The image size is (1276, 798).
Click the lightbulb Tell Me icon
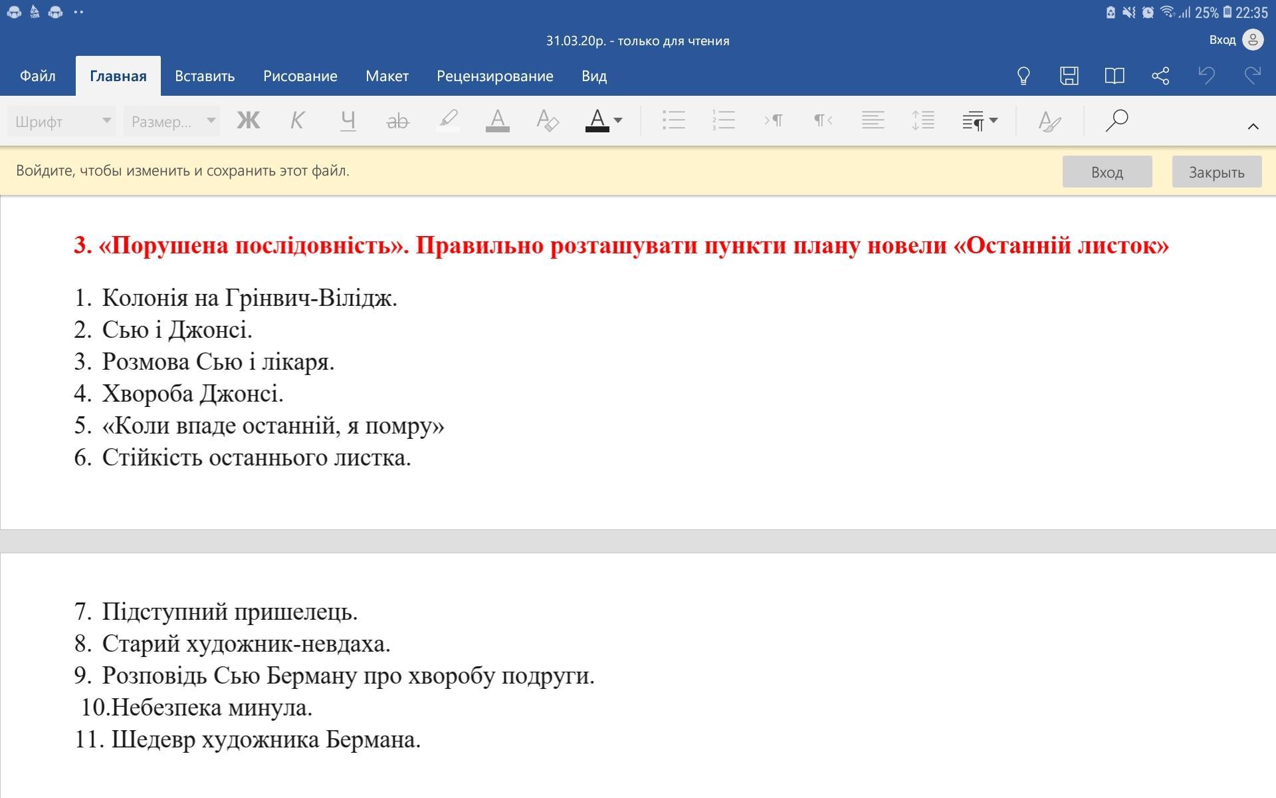1023,76
